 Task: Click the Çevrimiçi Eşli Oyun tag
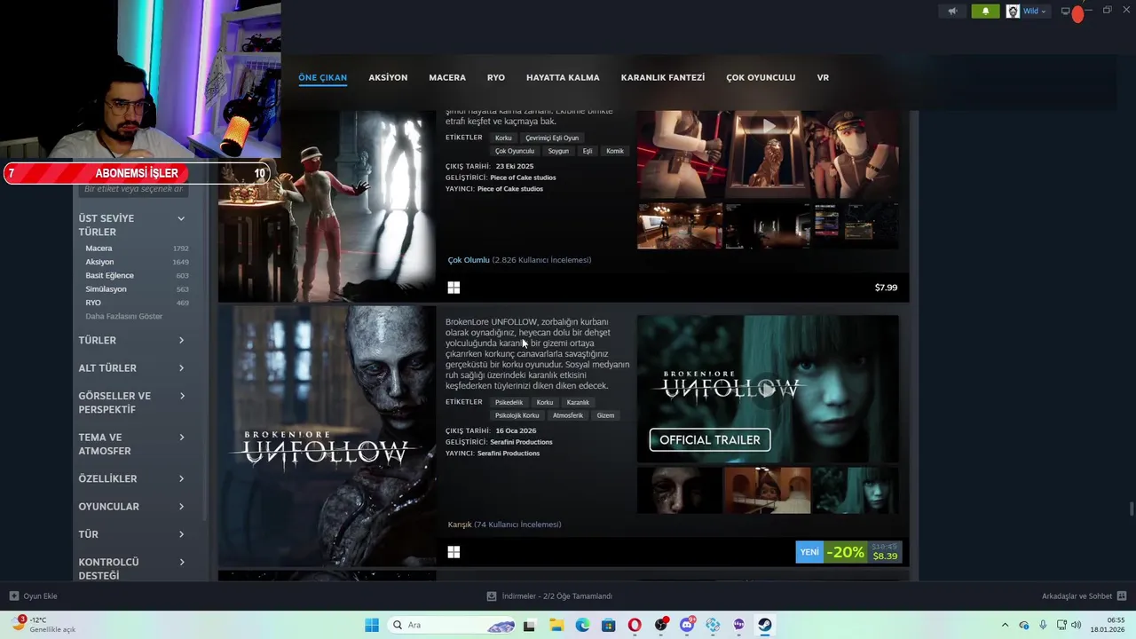coord(552,138)
